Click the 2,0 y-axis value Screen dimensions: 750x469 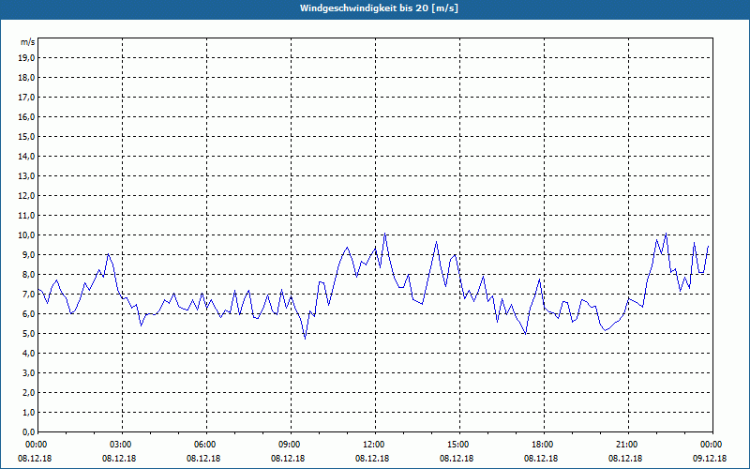point(29,393)
